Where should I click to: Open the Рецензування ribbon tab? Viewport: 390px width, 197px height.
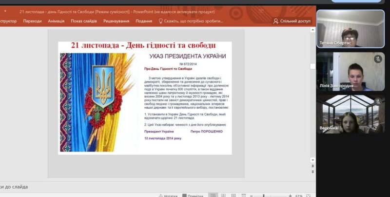coord(116,21)
